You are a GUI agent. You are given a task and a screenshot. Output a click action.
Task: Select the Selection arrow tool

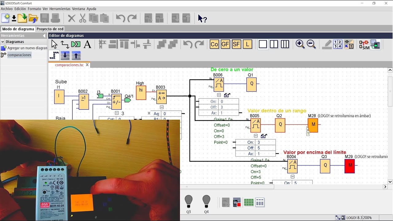pyautogui.click(x=54, y=44)
